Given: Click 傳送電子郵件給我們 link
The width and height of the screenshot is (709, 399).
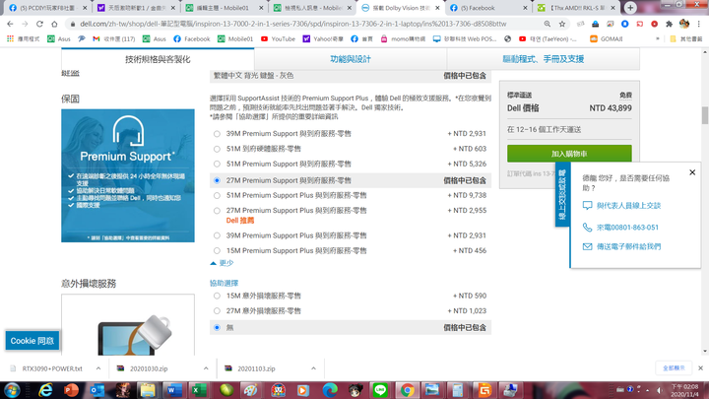Looking at the screenshot, I should [628, 246].
